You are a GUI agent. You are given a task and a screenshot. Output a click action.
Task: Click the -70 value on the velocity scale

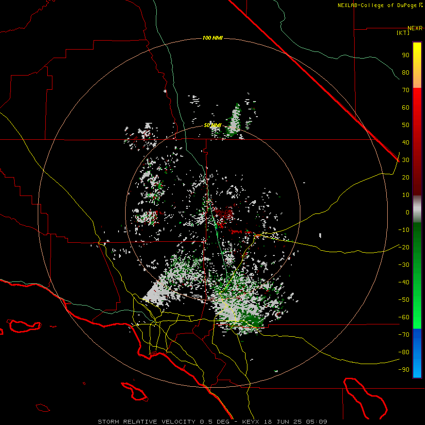pyautogui.click(x=404, y=335)
